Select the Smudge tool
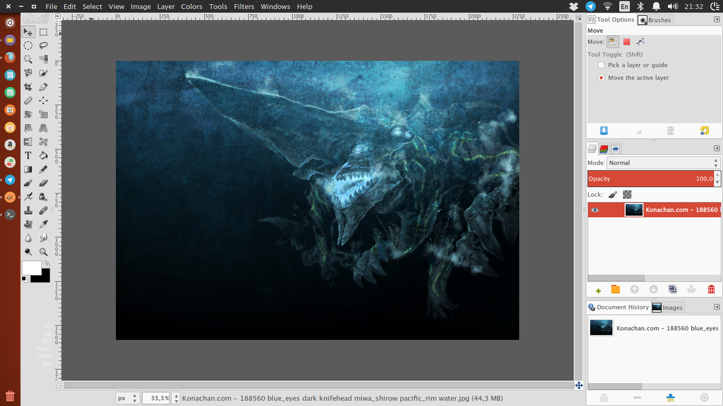The width and height of the screenshot is (723, 406). 43,237
